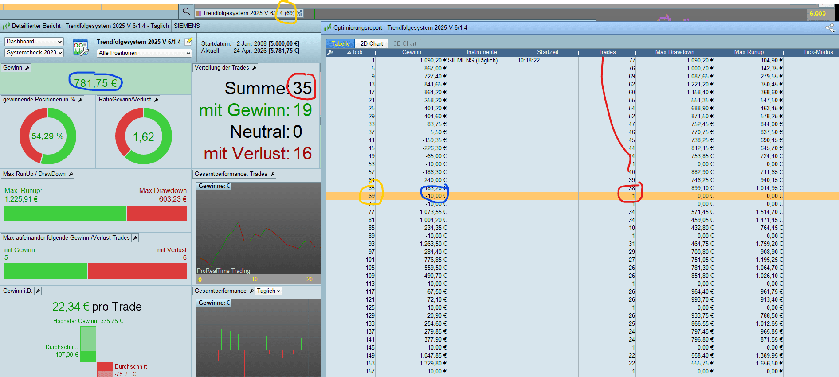The image size is (839, 377).
Task: Open the Alle Positionen dropdown
Action: [x=144, y=53]
